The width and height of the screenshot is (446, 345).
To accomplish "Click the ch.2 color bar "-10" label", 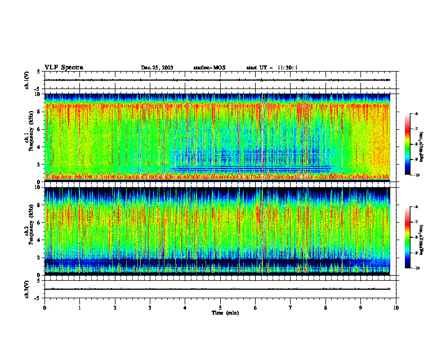I will [x=416, y=268].
